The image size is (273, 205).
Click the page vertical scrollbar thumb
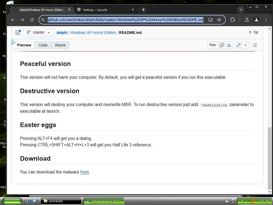(x=270, y=158)
